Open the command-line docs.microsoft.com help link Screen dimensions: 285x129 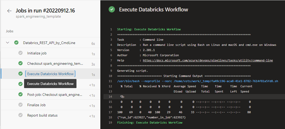pos(208,60)
